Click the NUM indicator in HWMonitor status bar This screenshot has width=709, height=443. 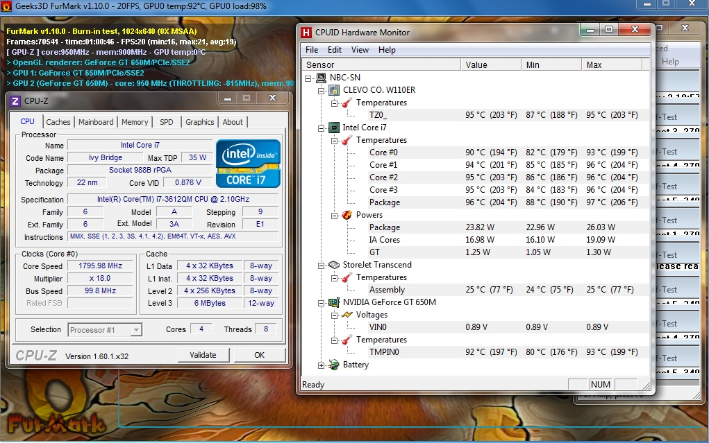click(601, 384)
